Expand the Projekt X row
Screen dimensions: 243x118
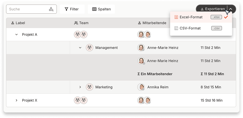click(x=16, y=100)
